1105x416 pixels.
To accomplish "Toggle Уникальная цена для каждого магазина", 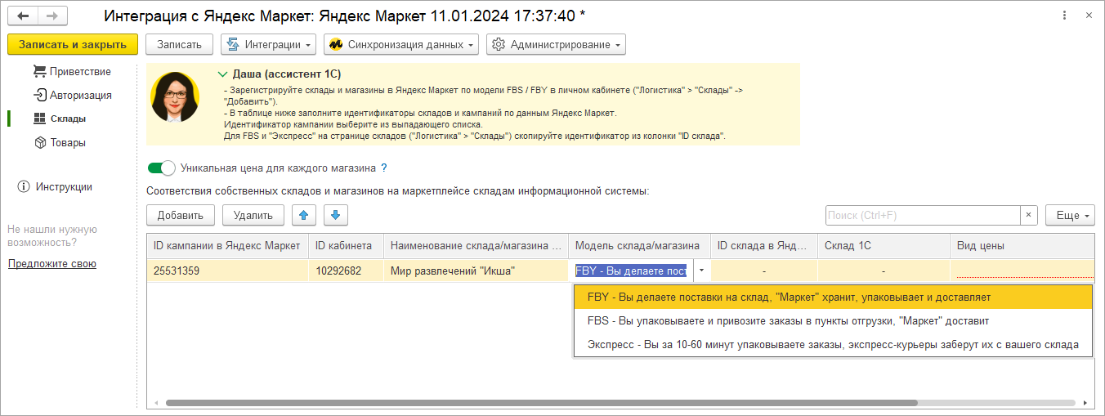I will click(x=161, y=168).
